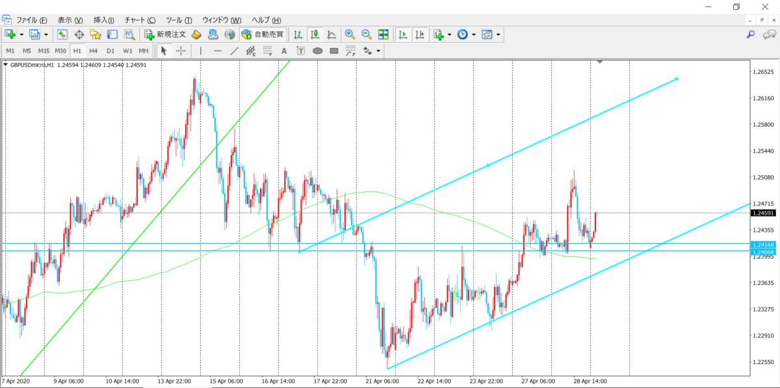This screenshot has height=388, width=780.
Task: Toggle chart shift
Action: click(420, 34)
